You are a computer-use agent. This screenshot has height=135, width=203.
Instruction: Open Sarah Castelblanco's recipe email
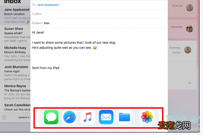click(x=15, y=107)
